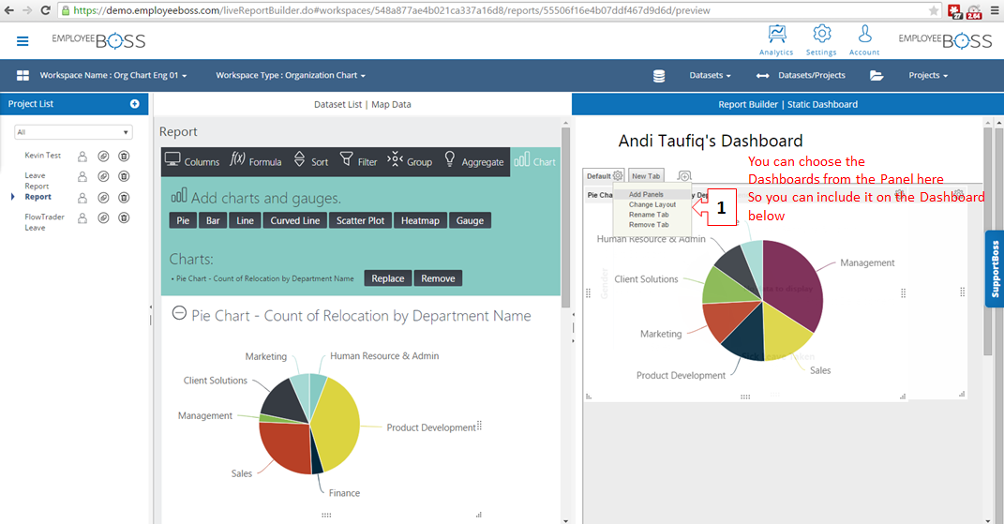Image resolution: width=1004 pixels, height=524 pixels.
Task: Open the SupportBoss side tab
Action: [x=995, y=269]
